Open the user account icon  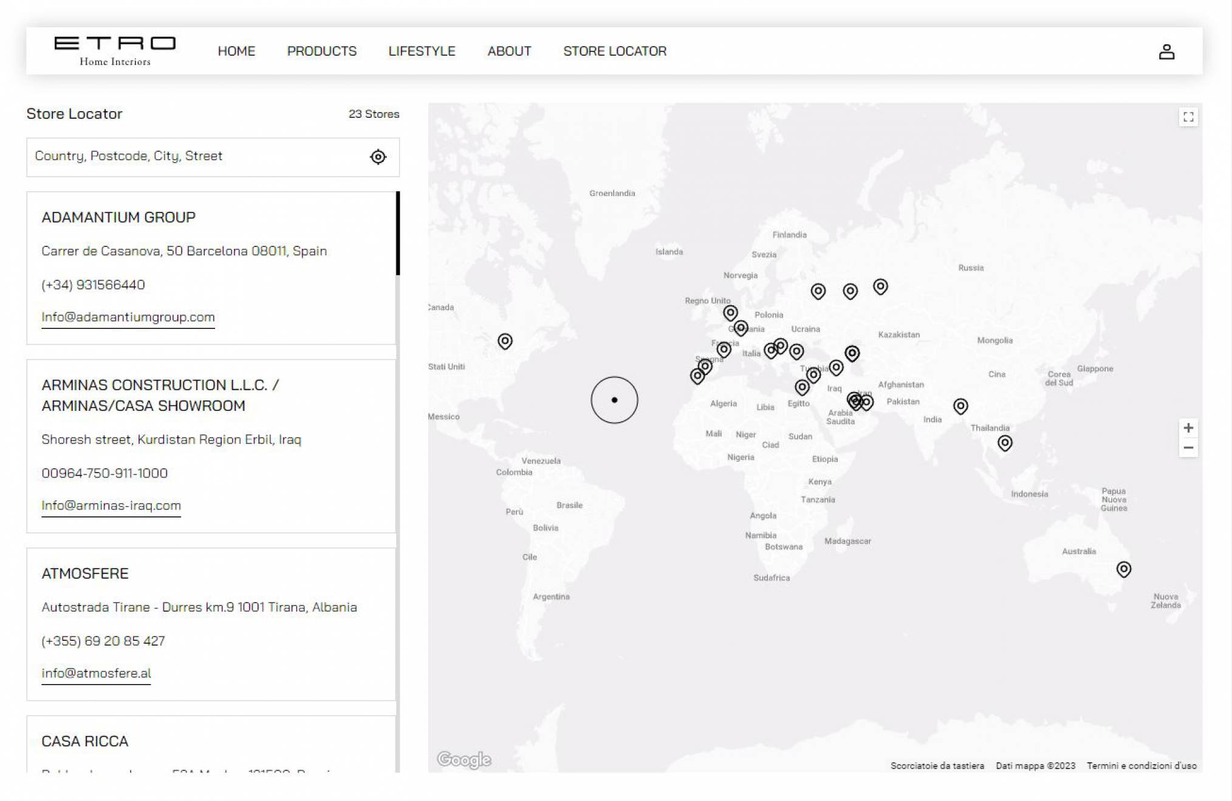(x=1166, y=52)
